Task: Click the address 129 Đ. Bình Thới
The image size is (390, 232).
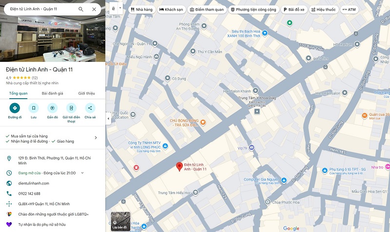Action: pos(55,161)
